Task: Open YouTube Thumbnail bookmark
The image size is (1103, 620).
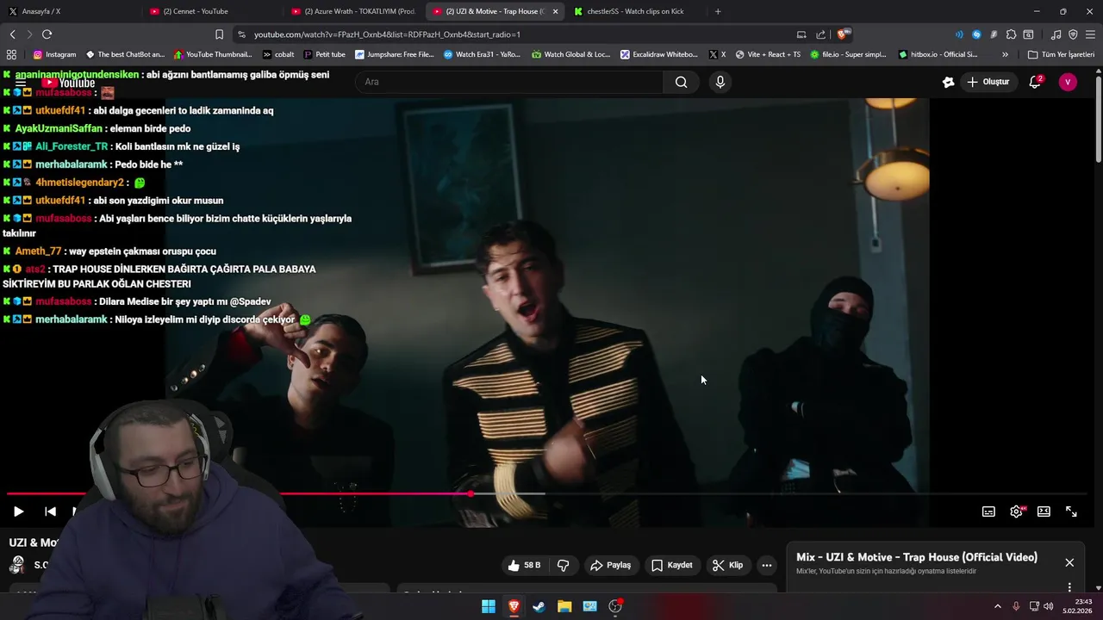Action: (x=212, y=54)
